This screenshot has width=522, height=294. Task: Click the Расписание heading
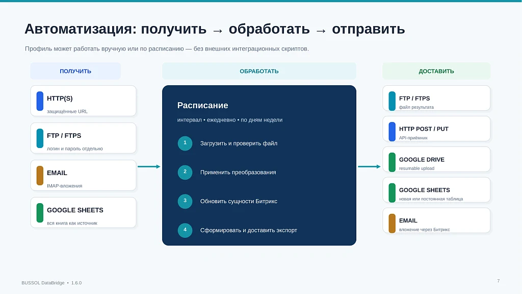pos(203,105)
